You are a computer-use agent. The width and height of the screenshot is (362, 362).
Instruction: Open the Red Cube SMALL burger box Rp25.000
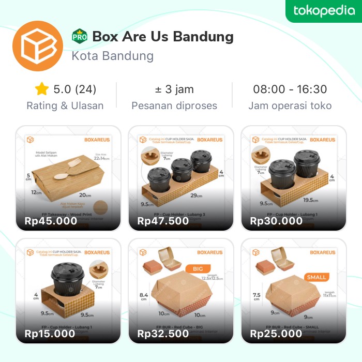[294, 291]
